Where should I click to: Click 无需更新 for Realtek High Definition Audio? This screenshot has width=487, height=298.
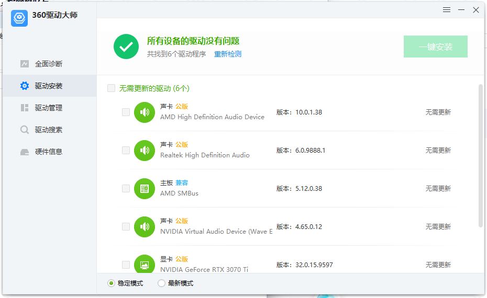tap(438, 151)
